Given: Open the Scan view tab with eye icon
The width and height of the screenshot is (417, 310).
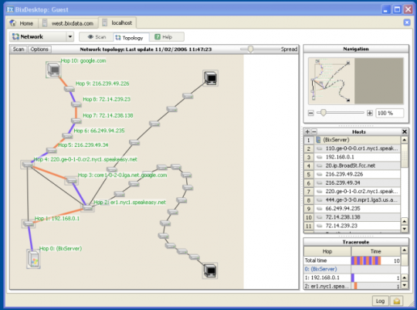Looking at the screenshot, I should point(97,37).
